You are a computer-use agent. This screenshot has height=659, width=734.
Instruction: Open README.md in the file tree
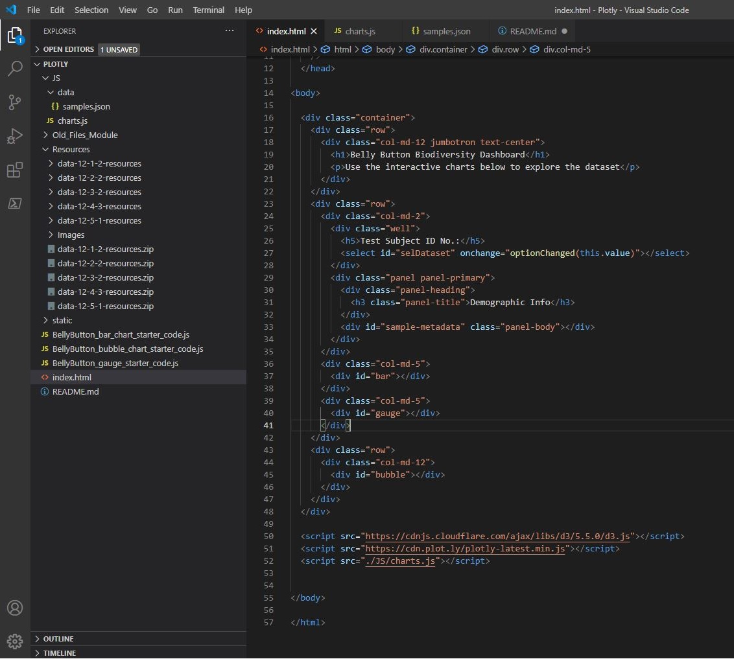point(75,391)
